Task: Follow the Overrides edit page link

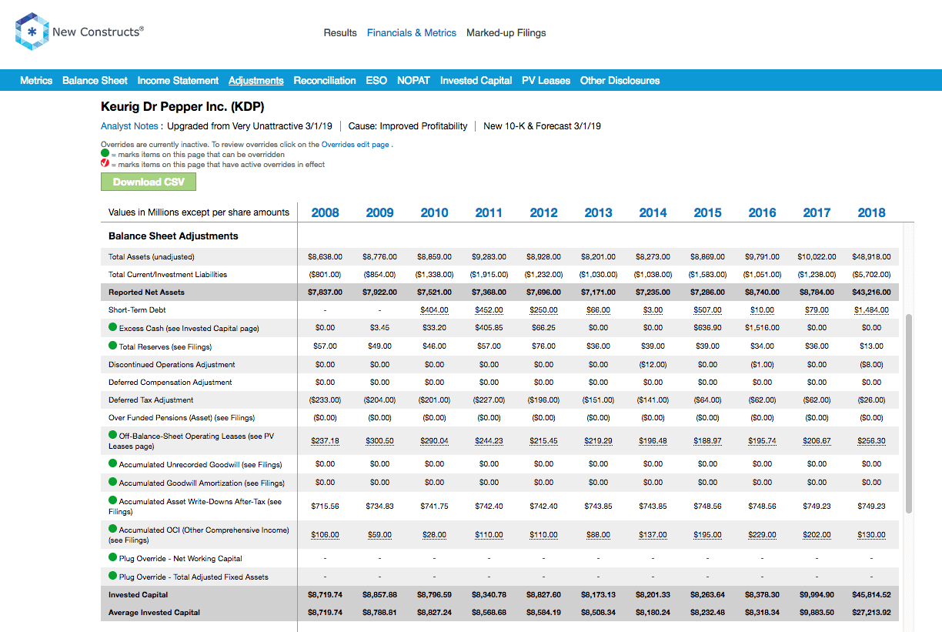Action: (356, 145)
